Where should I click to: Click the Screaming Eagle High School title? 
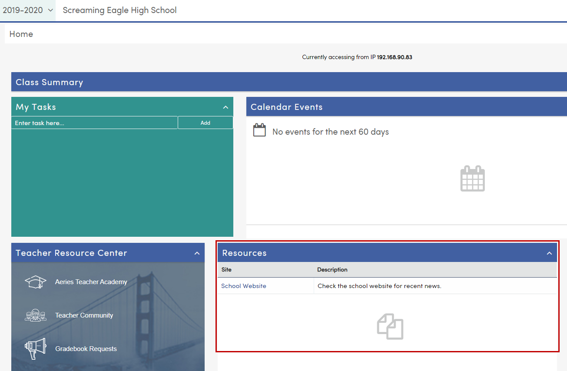[119, 10]
